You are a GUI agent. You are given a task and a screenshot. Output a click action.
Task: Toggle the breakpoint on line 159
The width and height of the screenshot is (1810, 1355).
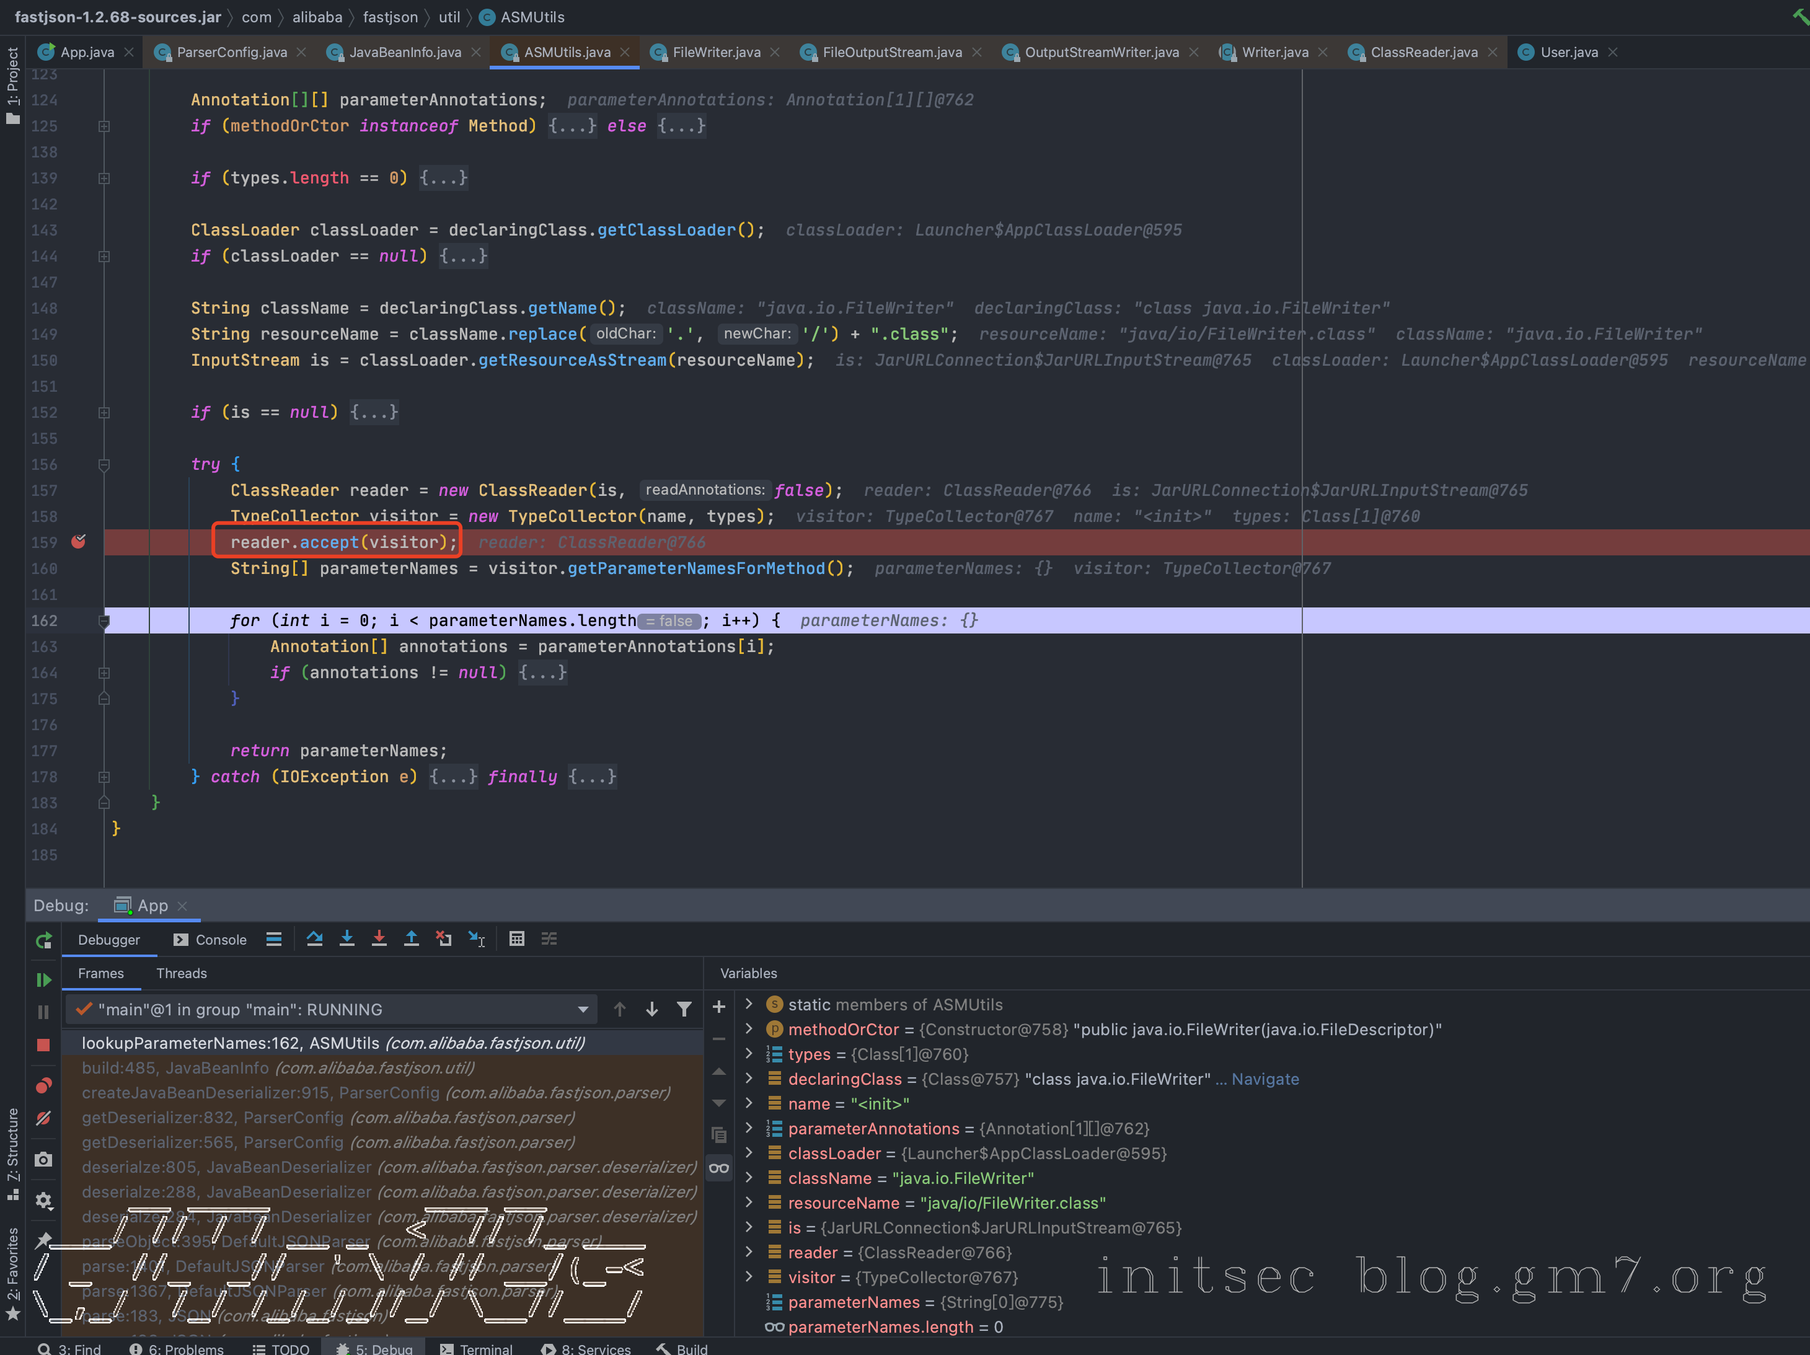(79, 542)
